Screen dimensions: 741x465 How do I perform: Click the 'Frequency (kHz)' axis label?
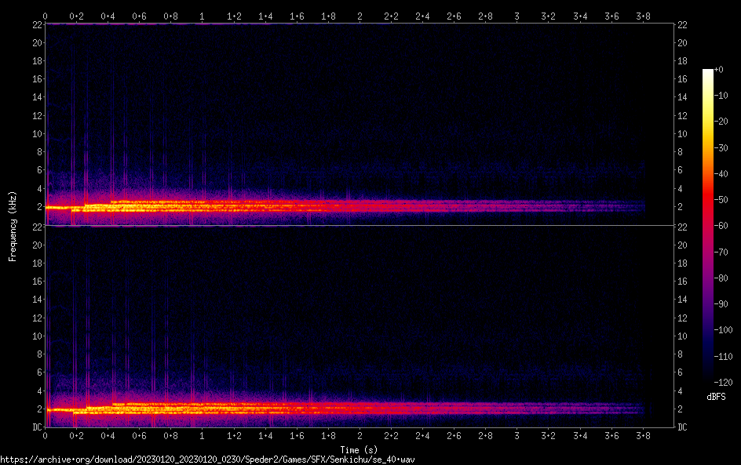(13, 226)
